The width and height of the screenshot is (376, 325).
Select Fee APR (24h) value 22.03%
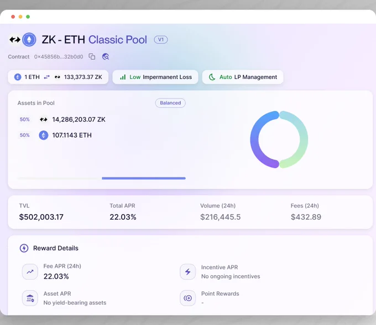click(56, 276)
